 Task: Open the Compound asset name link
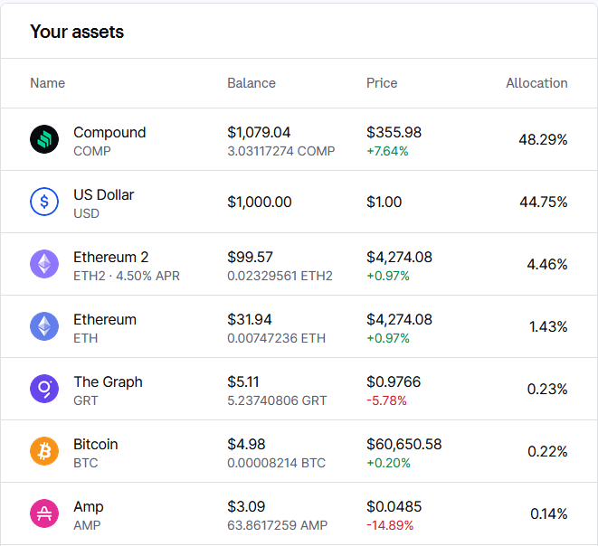pos(109,133)
